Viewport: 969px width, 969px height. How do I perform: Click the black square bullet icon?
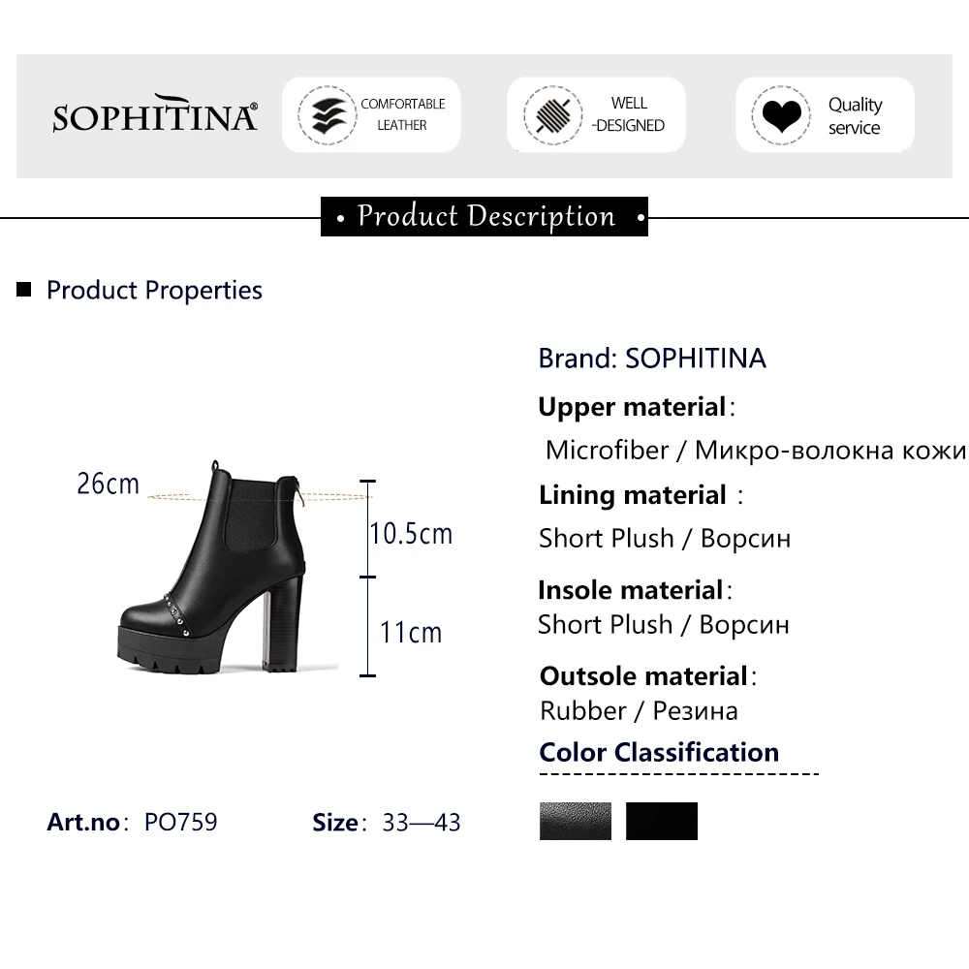click(x=25, y=290)
